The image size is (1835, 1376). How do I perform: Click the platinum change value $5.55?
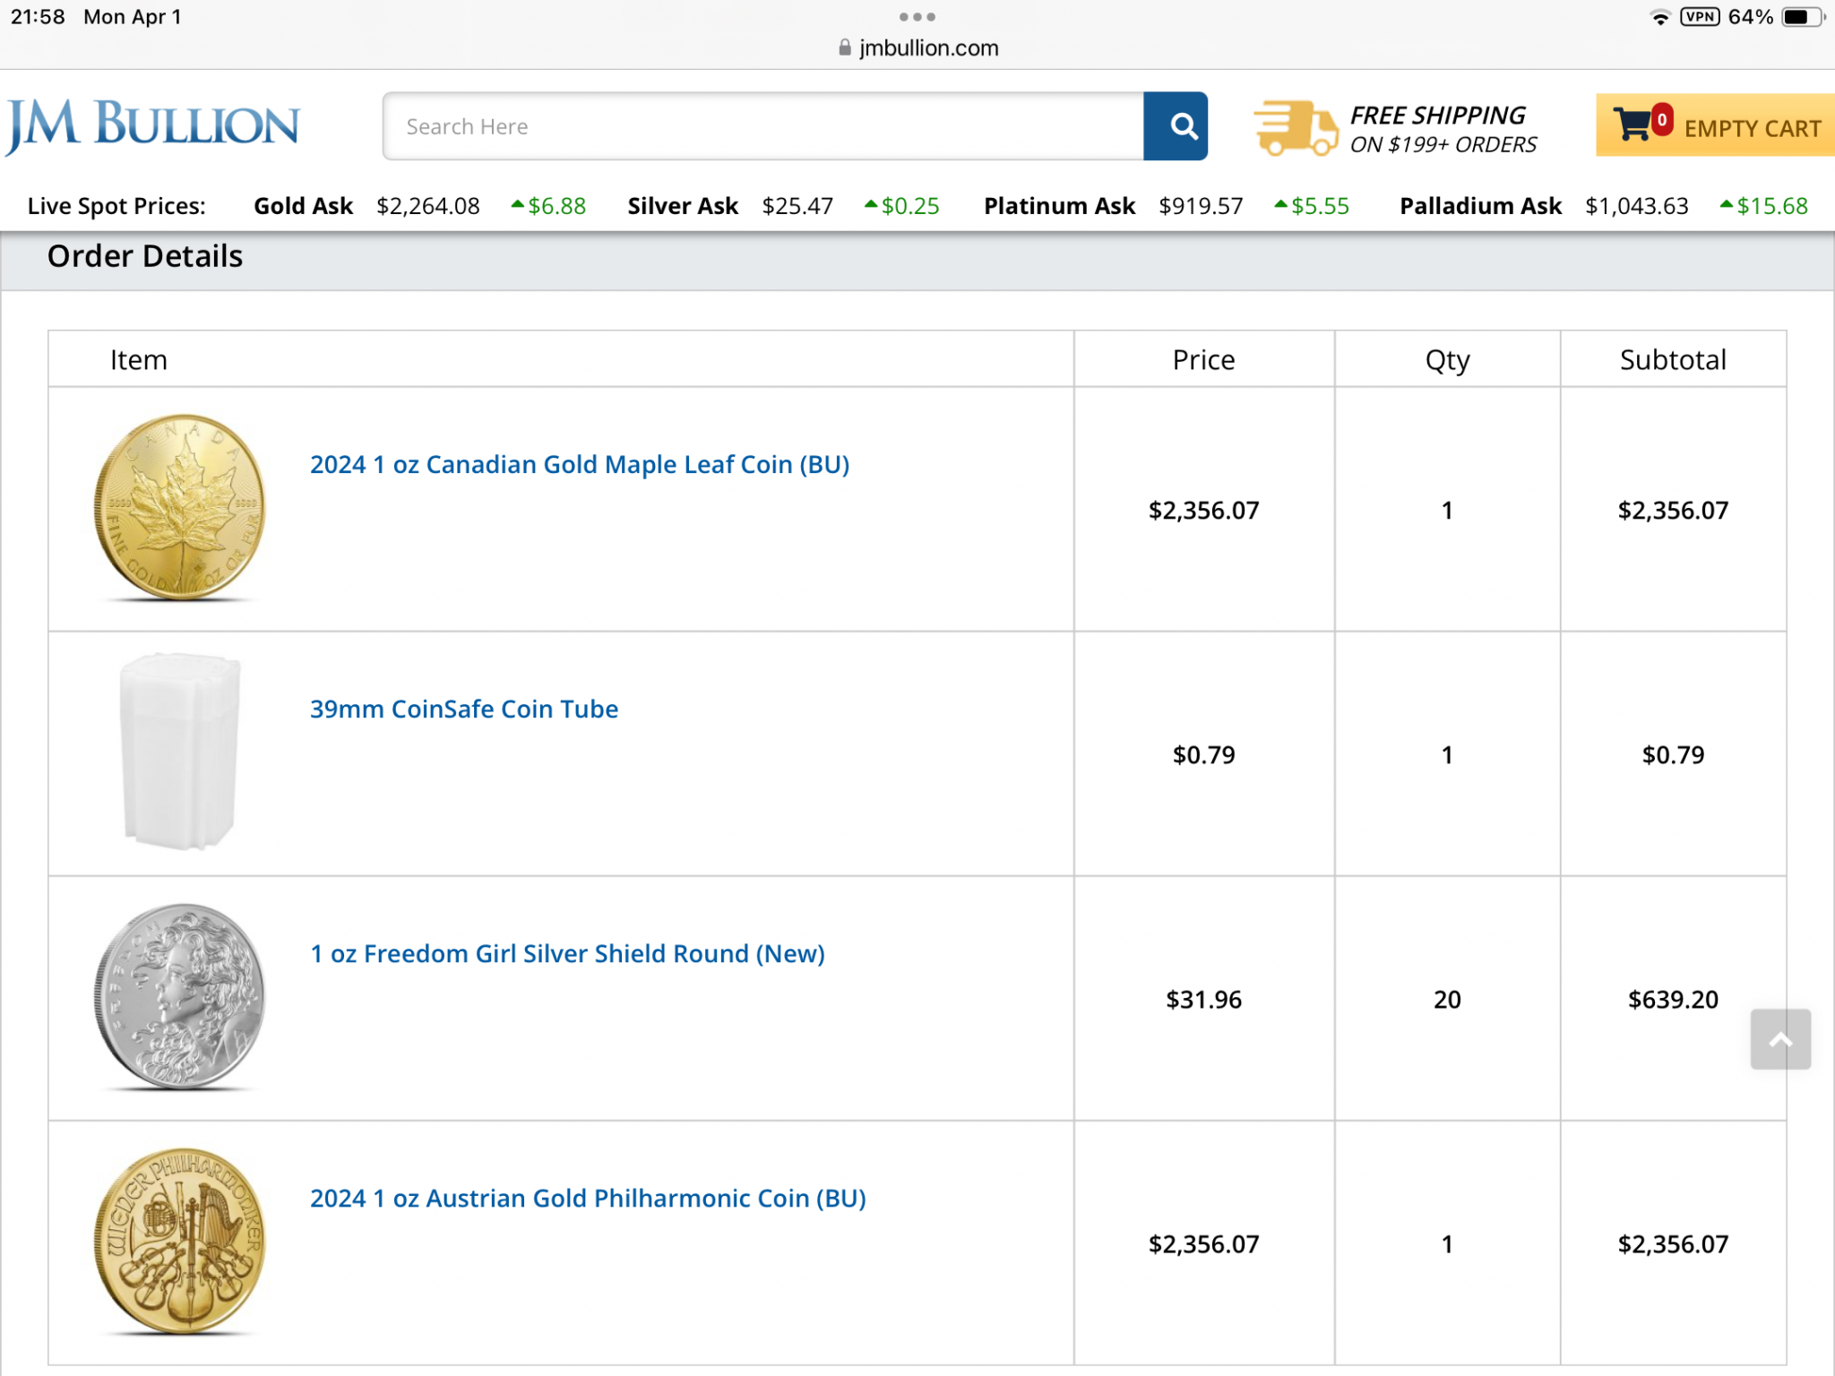pyautogui.click(x=1320, y=206)
